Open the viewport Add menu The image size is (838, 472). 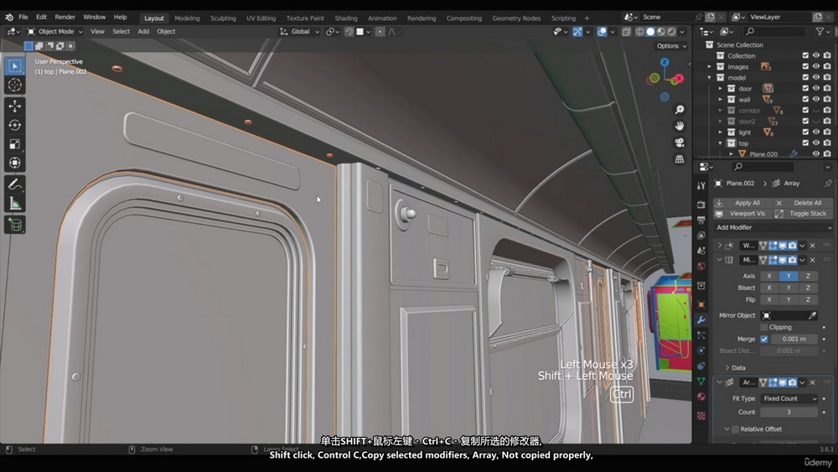143,32
